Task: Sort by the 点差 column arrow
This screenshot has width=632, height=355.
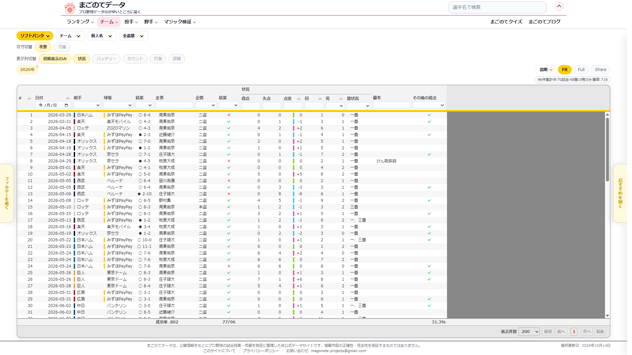Action: (x=299, y=99)
